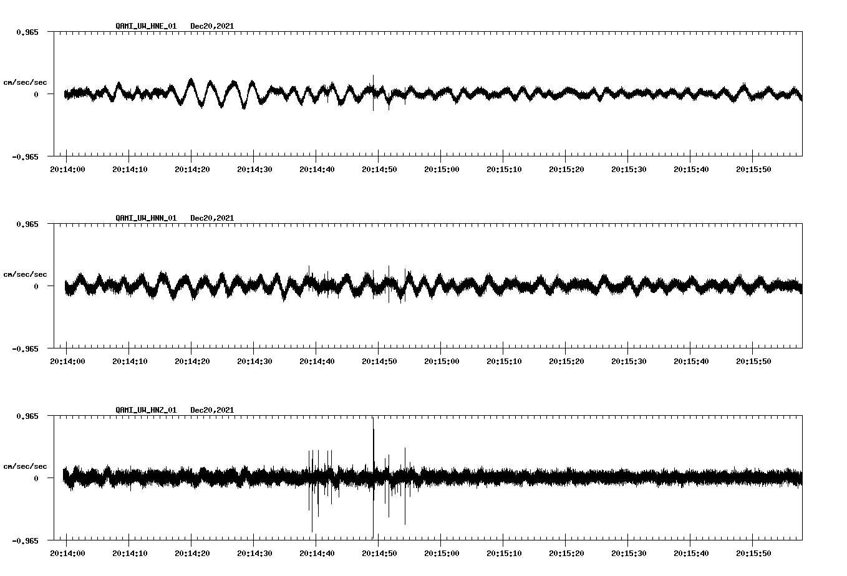Screen dimensions: 847x576
Task: Select the 20:14:10 time label under HNN plot
Action: tap(130, 362)
